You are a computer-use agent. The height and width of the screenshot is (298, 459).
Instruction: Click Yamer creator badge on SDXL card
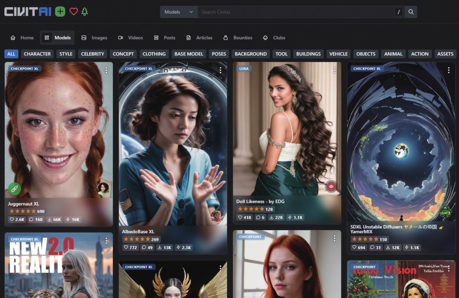point(445,212)
